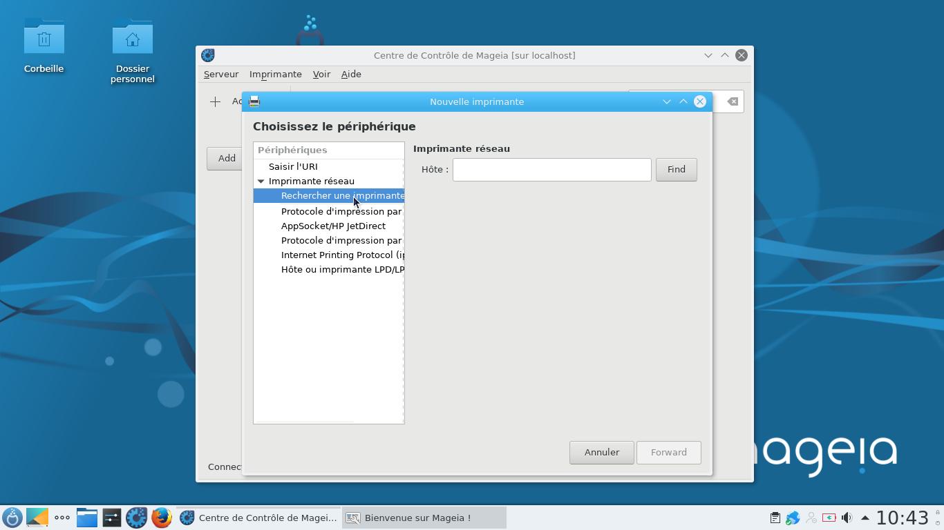
Task: Show hidden tray icons arrow
Action: [x=865, y=518]
